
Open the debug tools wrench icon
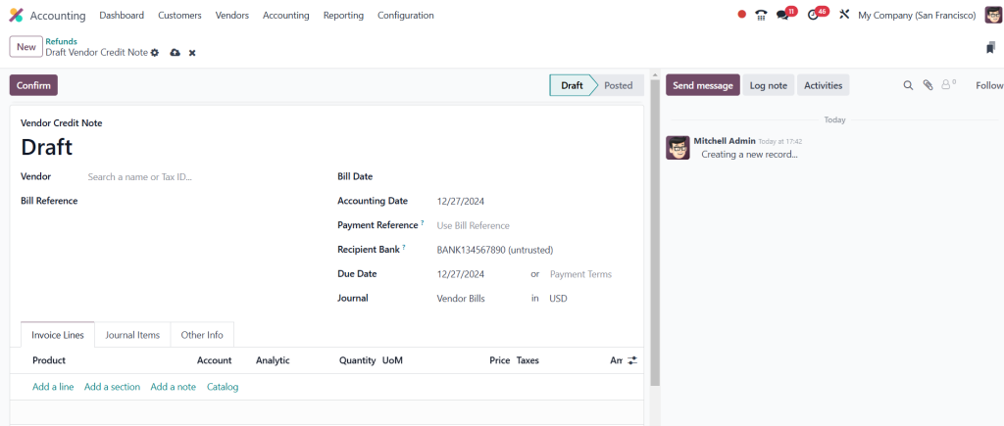[844, 14]
